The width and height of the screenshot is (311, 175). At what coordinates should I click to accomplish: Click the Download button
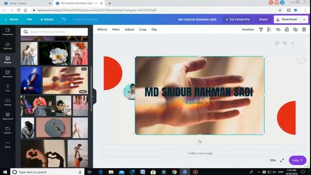click(287, 19)
